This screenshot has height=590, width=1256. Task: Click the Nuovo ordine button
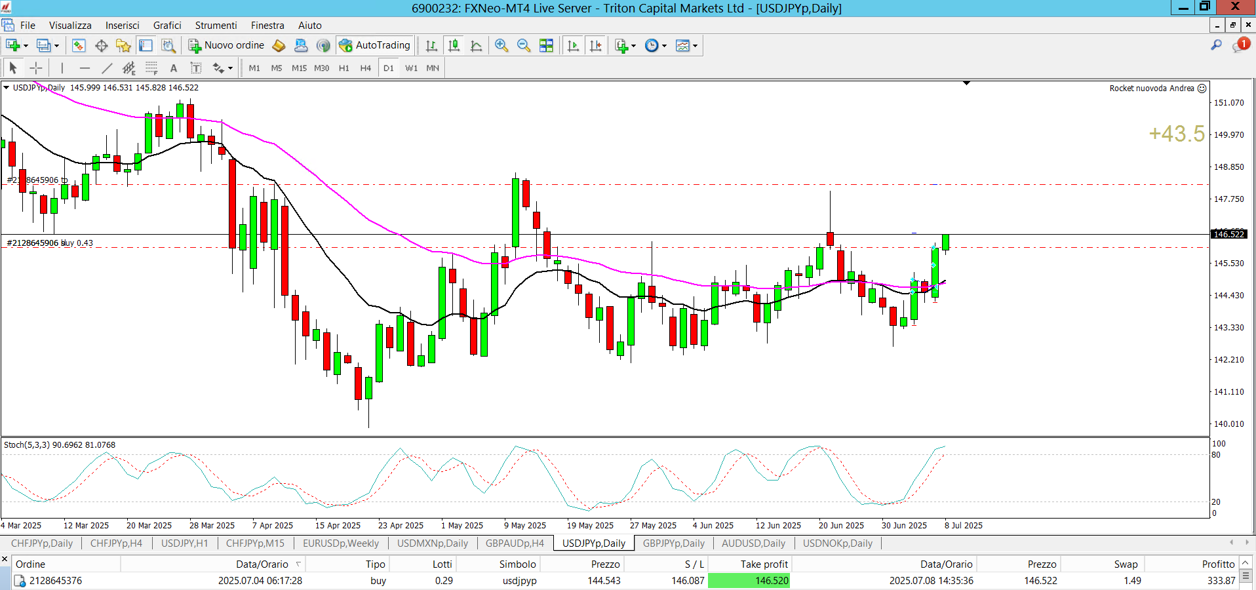pos(226,45)
